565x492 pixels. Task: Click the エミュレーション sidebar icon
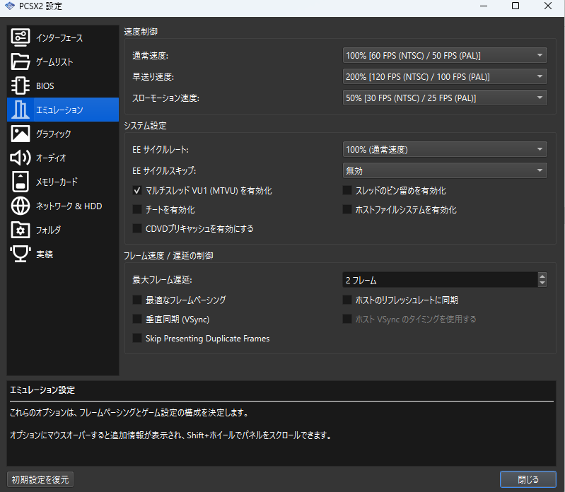pyautogui.click(x=21, y=110)
